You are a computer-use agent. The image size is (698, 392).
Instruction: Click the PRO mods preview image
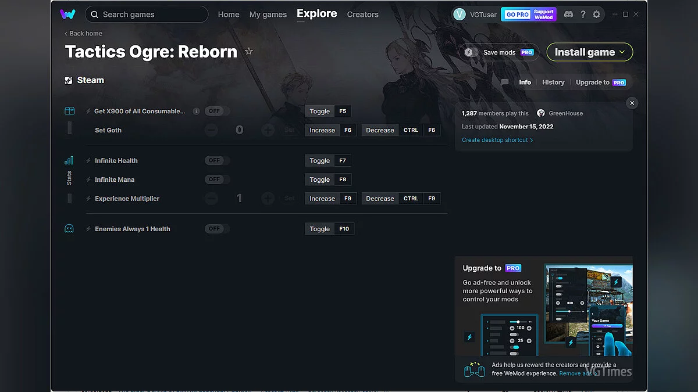588,310
